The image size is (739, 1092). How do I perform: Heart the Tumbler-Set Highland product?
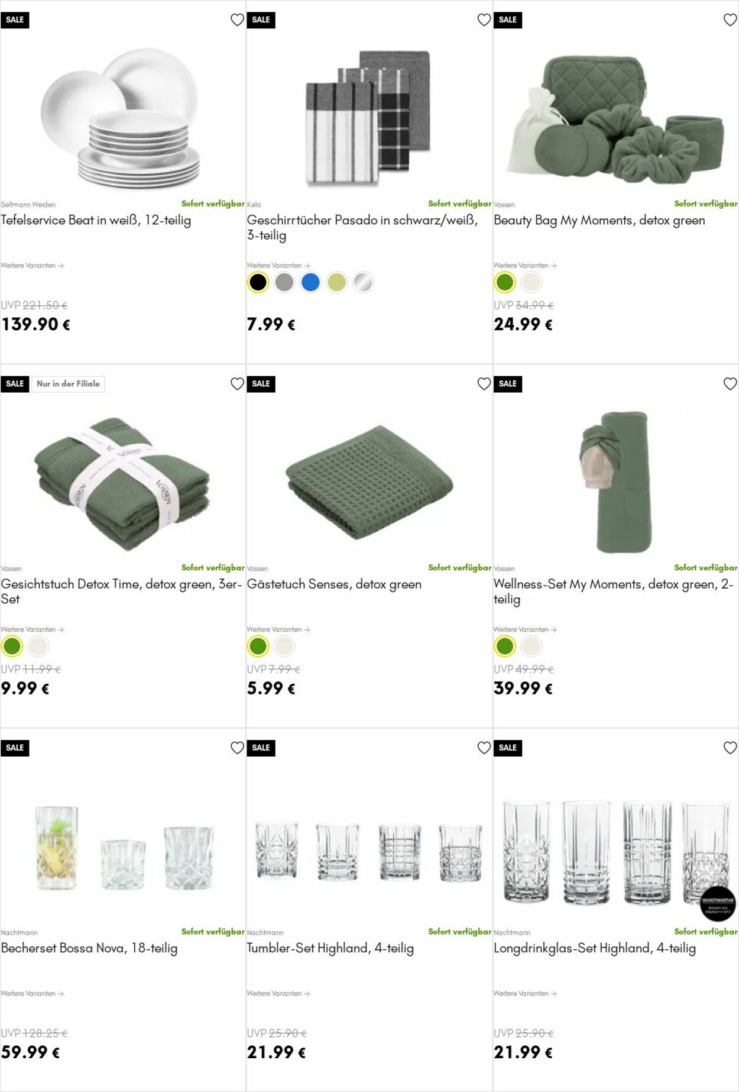(484, 748)
